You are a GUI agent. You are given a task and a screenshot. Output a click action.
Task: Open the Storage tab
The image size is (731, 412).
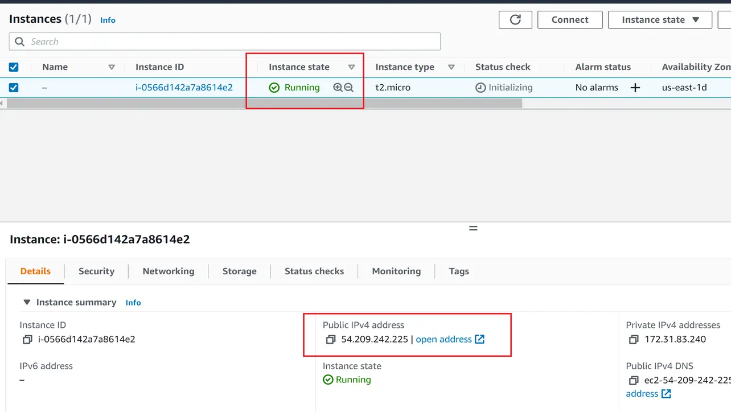coord(239,271)
